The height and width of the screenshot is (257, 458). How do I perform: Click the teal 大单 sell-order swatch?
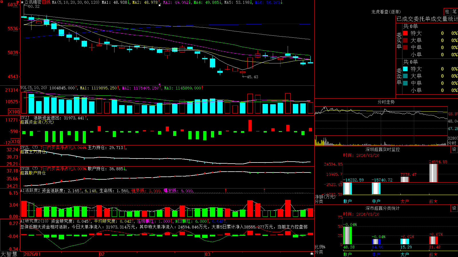[x=405, y=76]
